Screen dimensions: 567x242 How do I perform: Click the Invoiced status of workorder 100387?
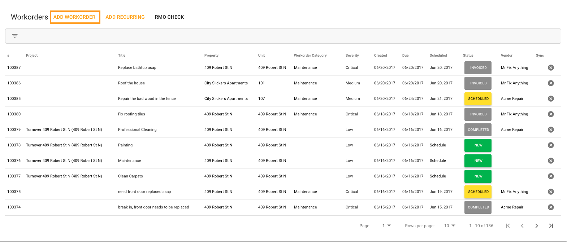tap(478, 67)
